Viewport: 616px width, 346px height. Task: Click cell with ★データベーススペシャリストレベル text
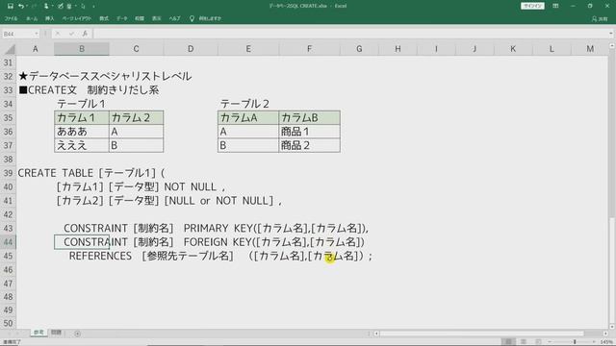(x=105, y=76)
